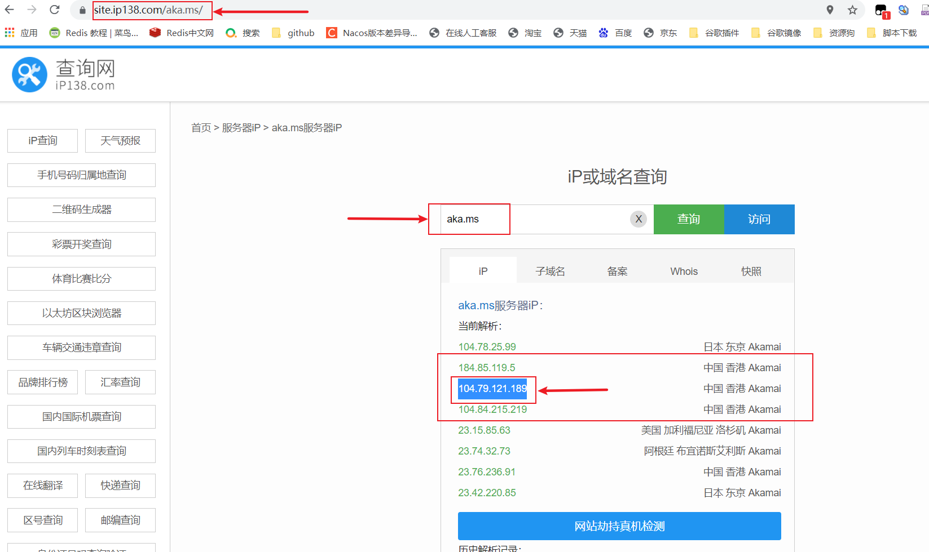This screenshot has width=929, height=552.
Task: Click the green 查询 button
Action: (x=689, y=219)
